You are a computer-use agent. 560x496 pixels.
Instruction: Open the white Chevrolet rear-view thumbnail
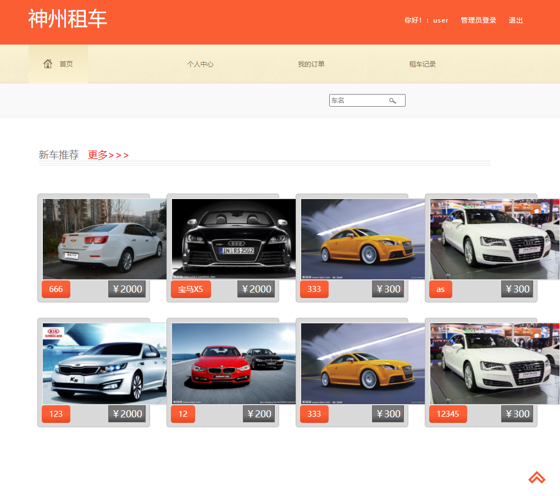tap(104, 239)
